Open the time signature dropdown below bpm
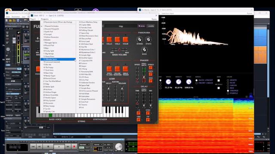Viewport: 275px width, 154px height. (108, 148)
